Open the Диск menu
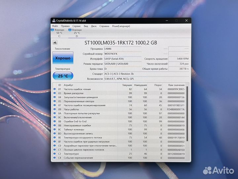Image resolution: width=238 pixels, height=179 pixels. (x=94, y=26)
